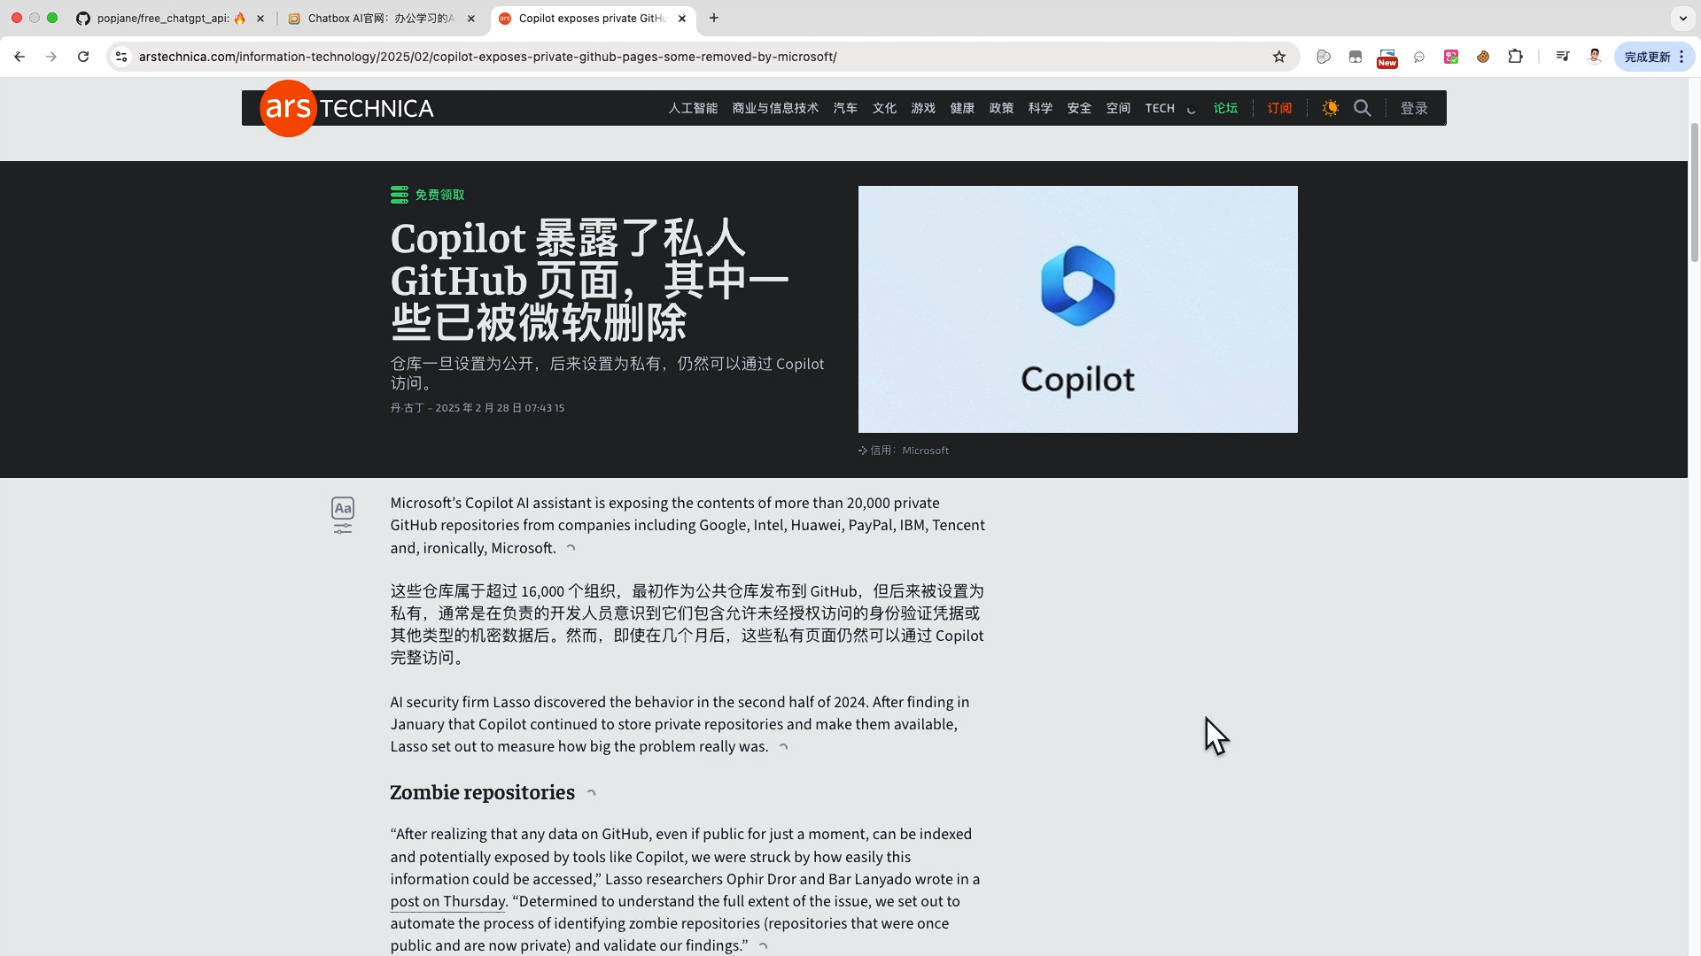Click the 信用: Microsoft image credit
The height and width of the screenshot is (956, 1701).
[x=904, y=451]
